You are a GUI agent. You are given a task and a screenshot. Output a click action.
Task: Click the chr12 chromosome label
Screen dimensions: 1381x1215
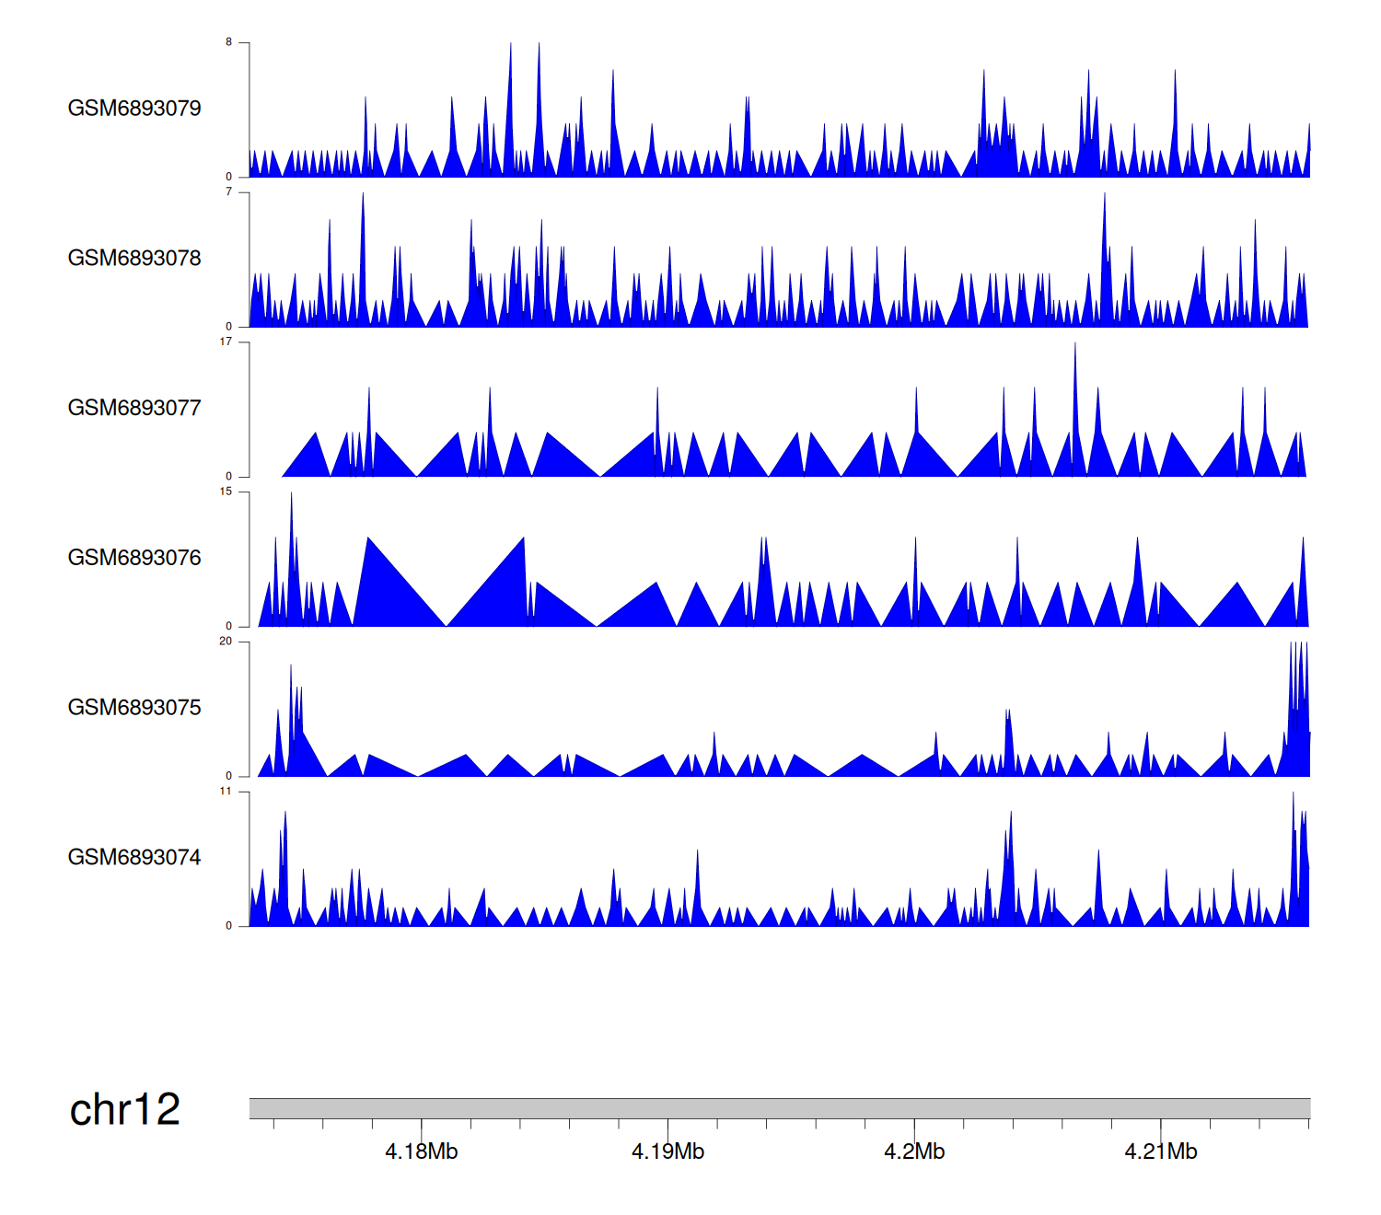[x=125, y=1109]
